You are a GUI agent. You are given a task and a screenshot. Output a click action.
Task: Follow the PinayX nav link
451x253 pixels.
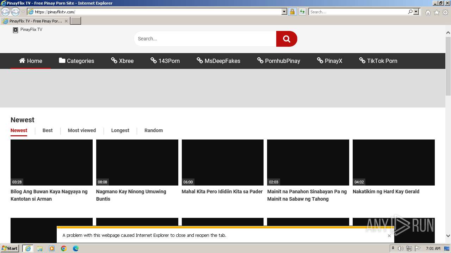coord(329,61)
